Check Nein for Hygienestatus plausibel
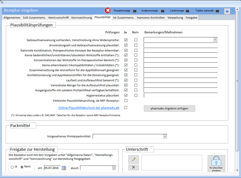 [136, 95]
